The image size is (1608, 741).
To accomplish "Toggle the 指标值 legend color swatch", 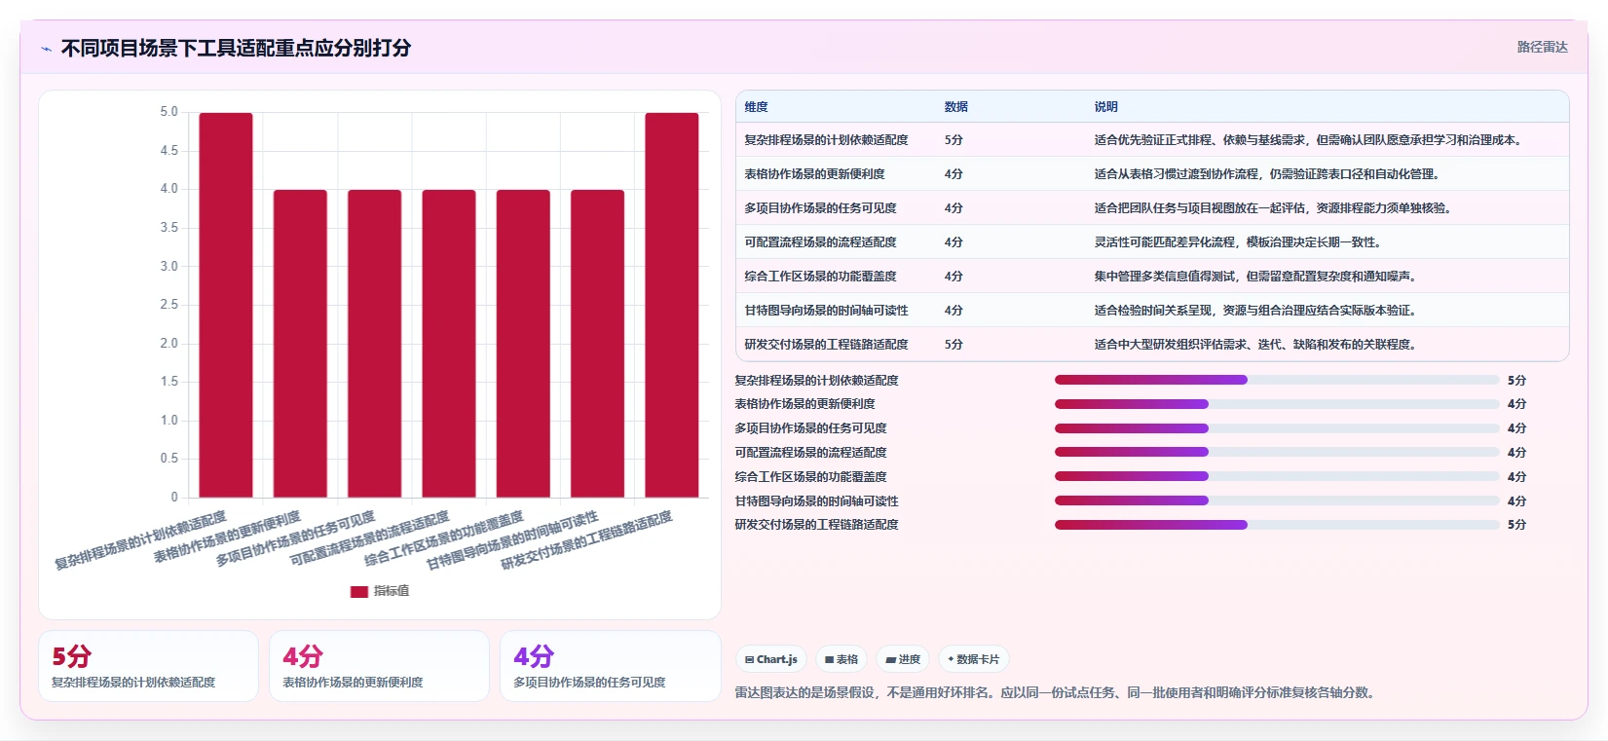I will [x=358, y=591].
